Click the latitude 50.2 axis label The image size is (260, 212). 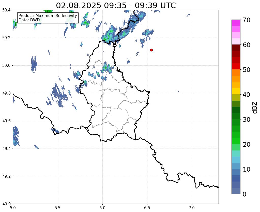(x=6, y=38)
